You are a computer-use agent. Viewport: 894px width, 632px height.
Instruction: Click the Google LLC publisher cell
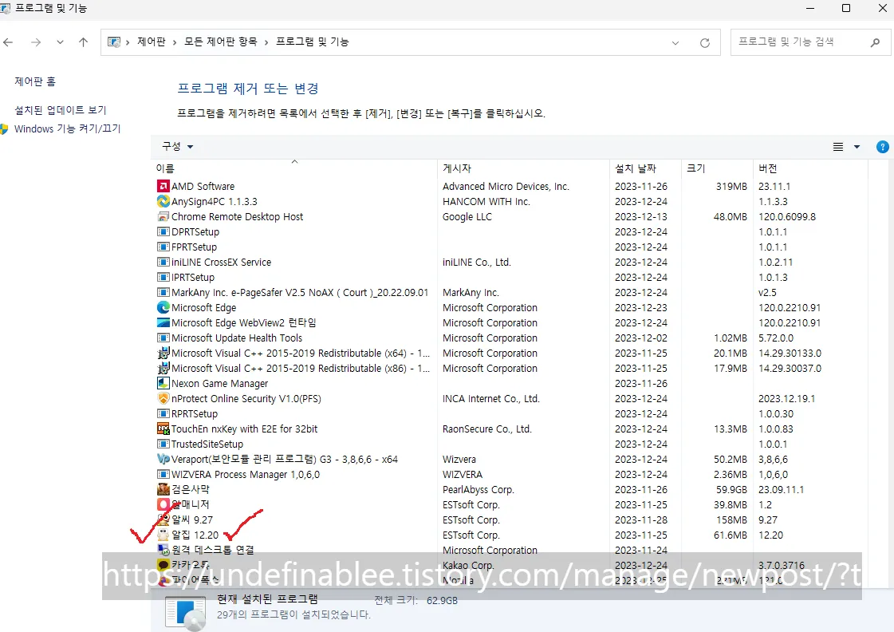tap(467, 217)
